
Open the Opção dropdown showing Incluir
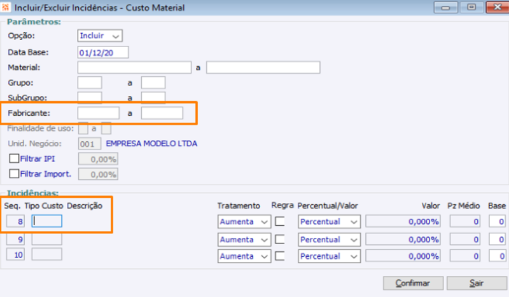click(x=100, y=36)
